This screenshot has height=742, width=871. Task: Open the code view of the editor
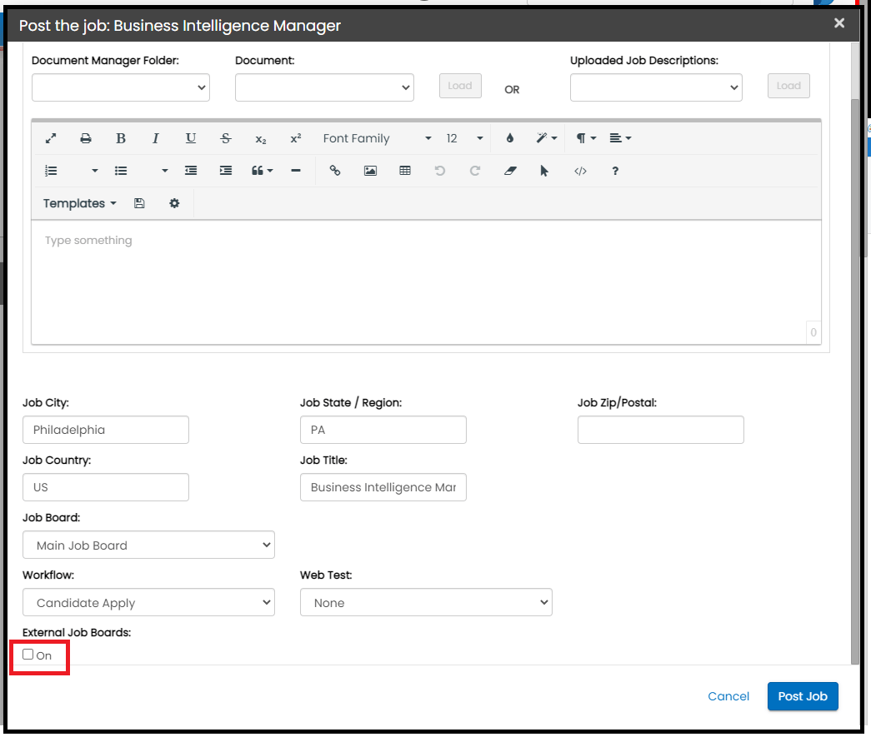click(580, 171)
